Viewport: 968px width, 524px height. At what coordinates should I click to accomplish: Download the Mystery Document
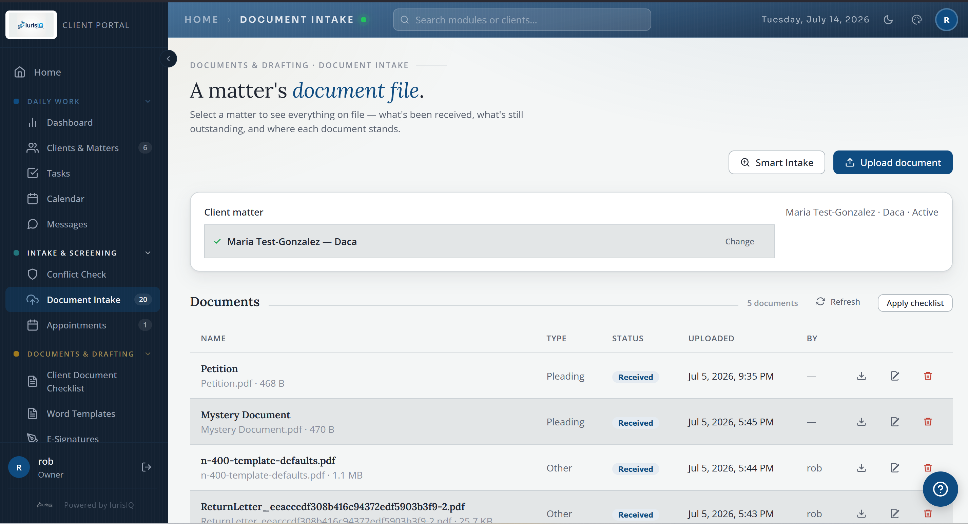click(861, 422)
